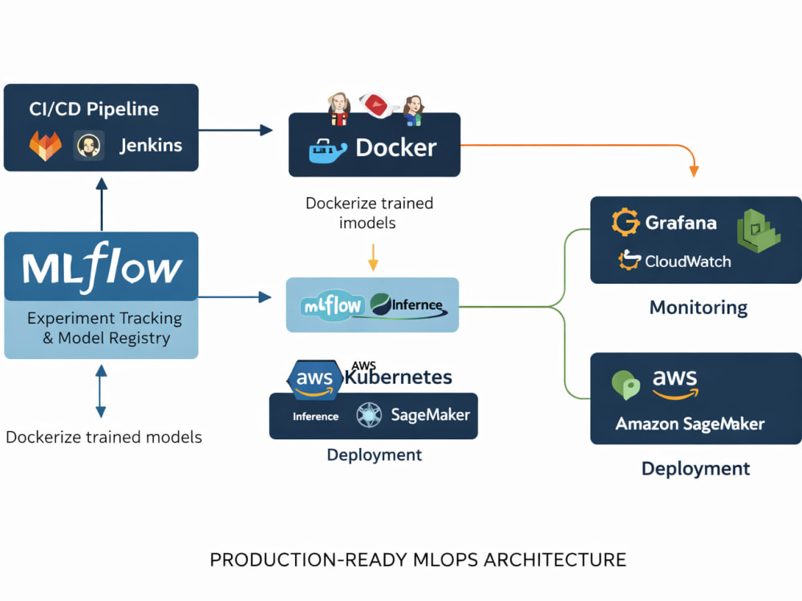
Task: Click the Jenkins label in CI/CD box
Action: [x=151, y=146]
